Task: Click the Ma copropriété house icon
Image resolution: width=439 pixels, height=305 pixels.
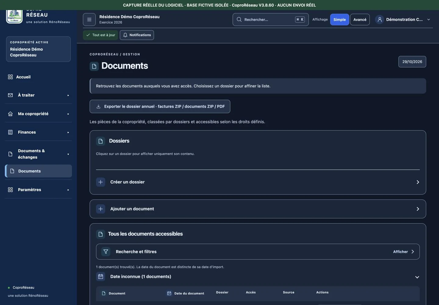Action: [10, 114]
